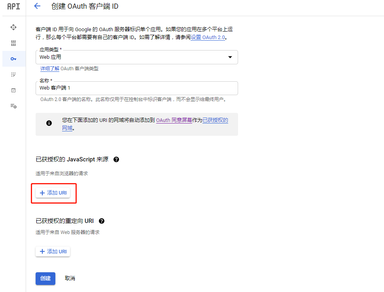Image resolution: width=384 pixels, height=292 pixels.
Task: Click the 已获授权的 JavaScript 来源 heading
Action: [x=72, y=159]
